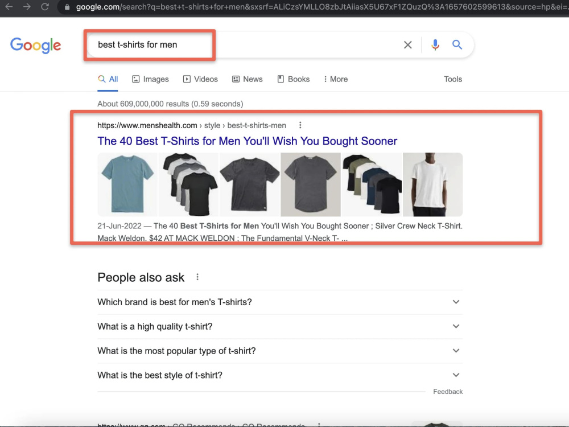The height and width of the screenshot is (427, 569).
Task: Switch to the Images tab
Action: pos(151,79)
